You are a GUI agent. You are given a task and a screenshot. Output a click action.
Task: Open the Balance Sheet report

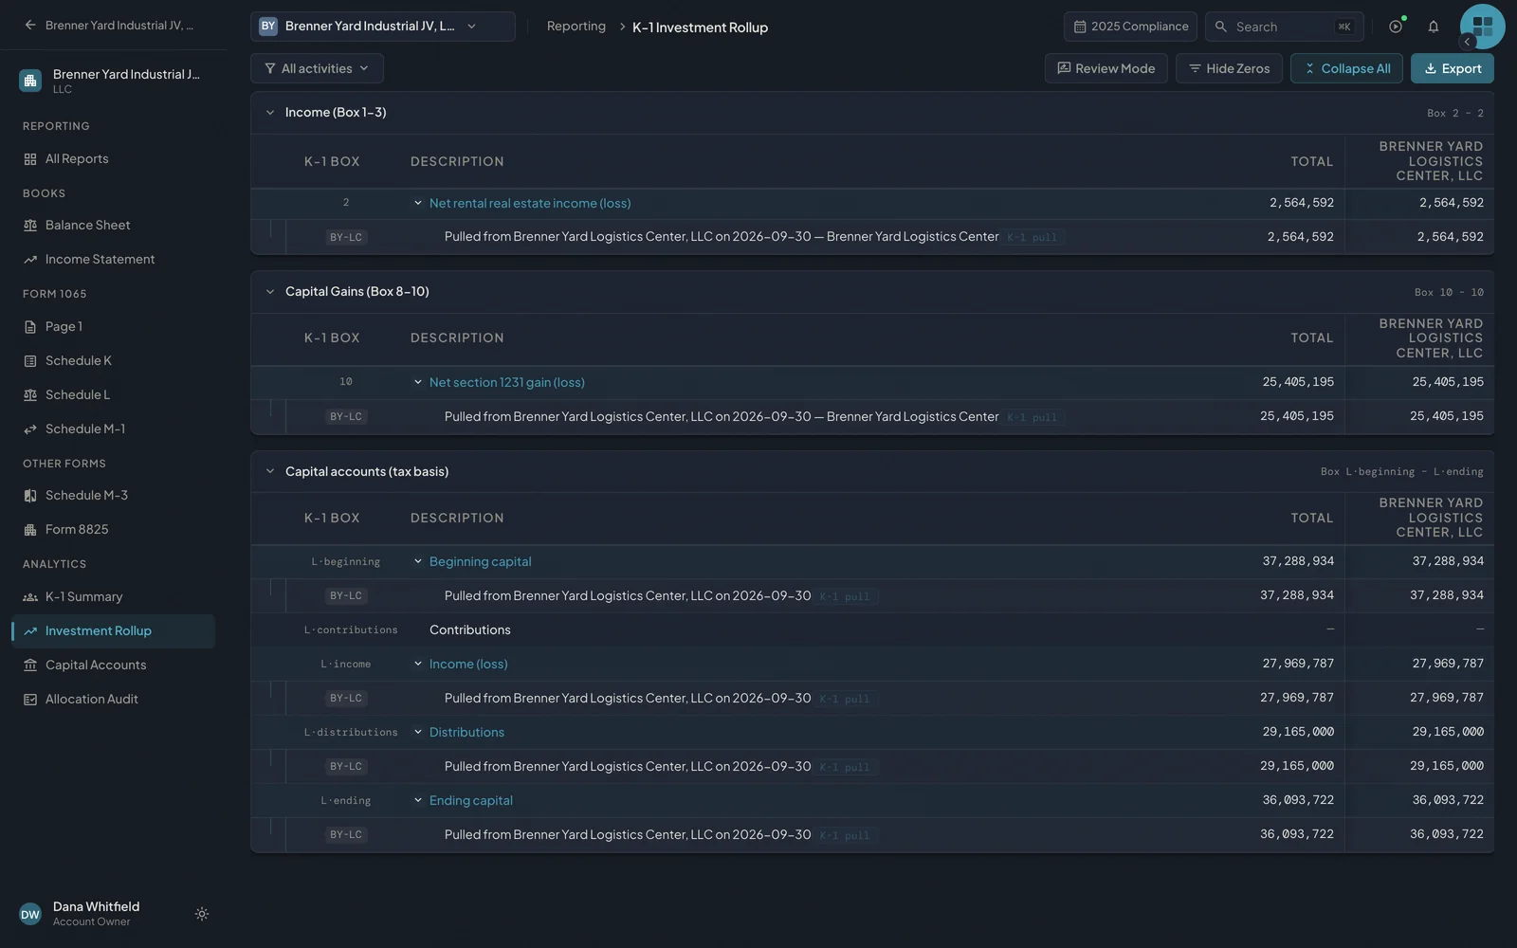tap(114, 226)
